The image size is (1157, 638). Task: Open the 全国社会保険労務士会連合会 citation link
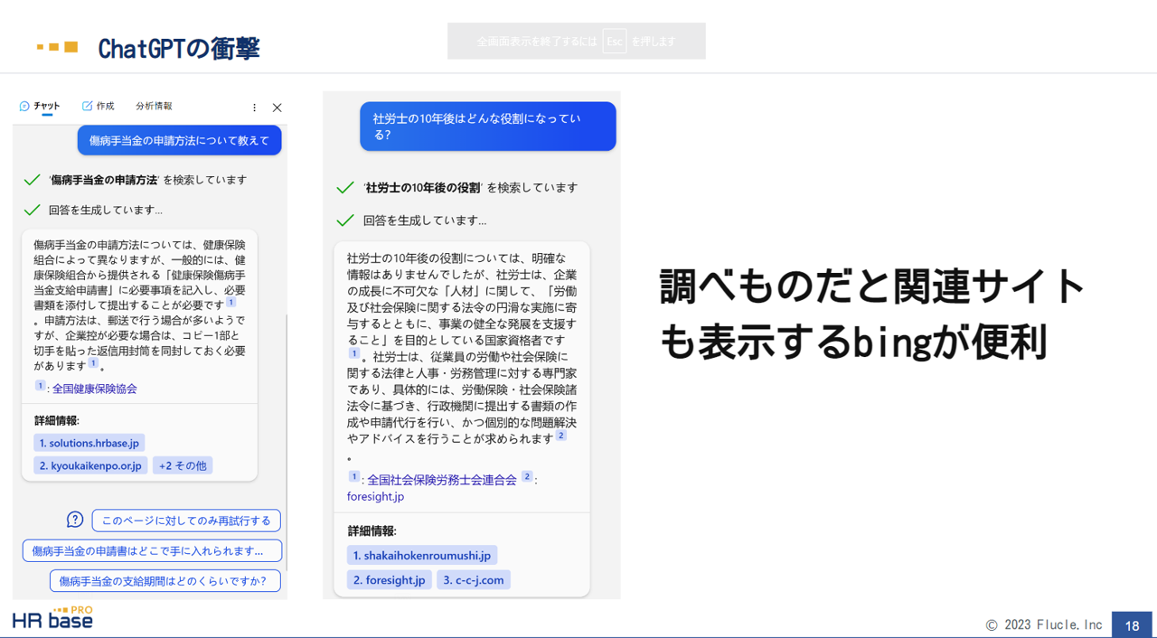click(x=442, y=480)
